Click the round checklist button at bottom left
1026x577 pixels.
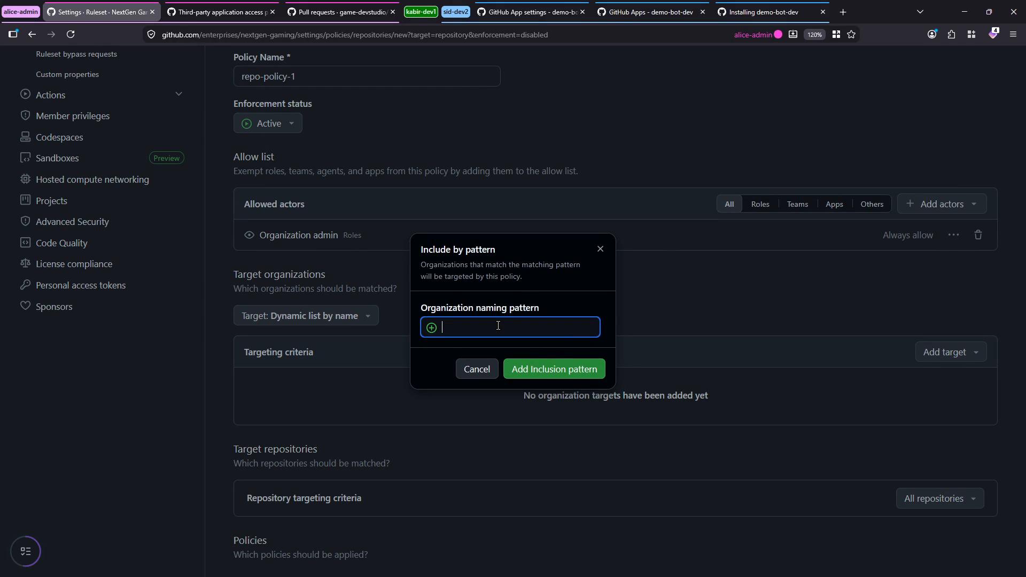point(26,551)
